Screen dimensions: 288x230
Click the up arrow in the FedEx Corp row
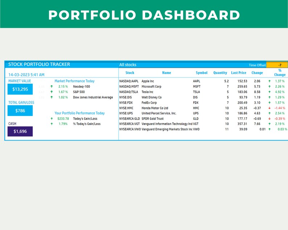[x=270, y=103]
